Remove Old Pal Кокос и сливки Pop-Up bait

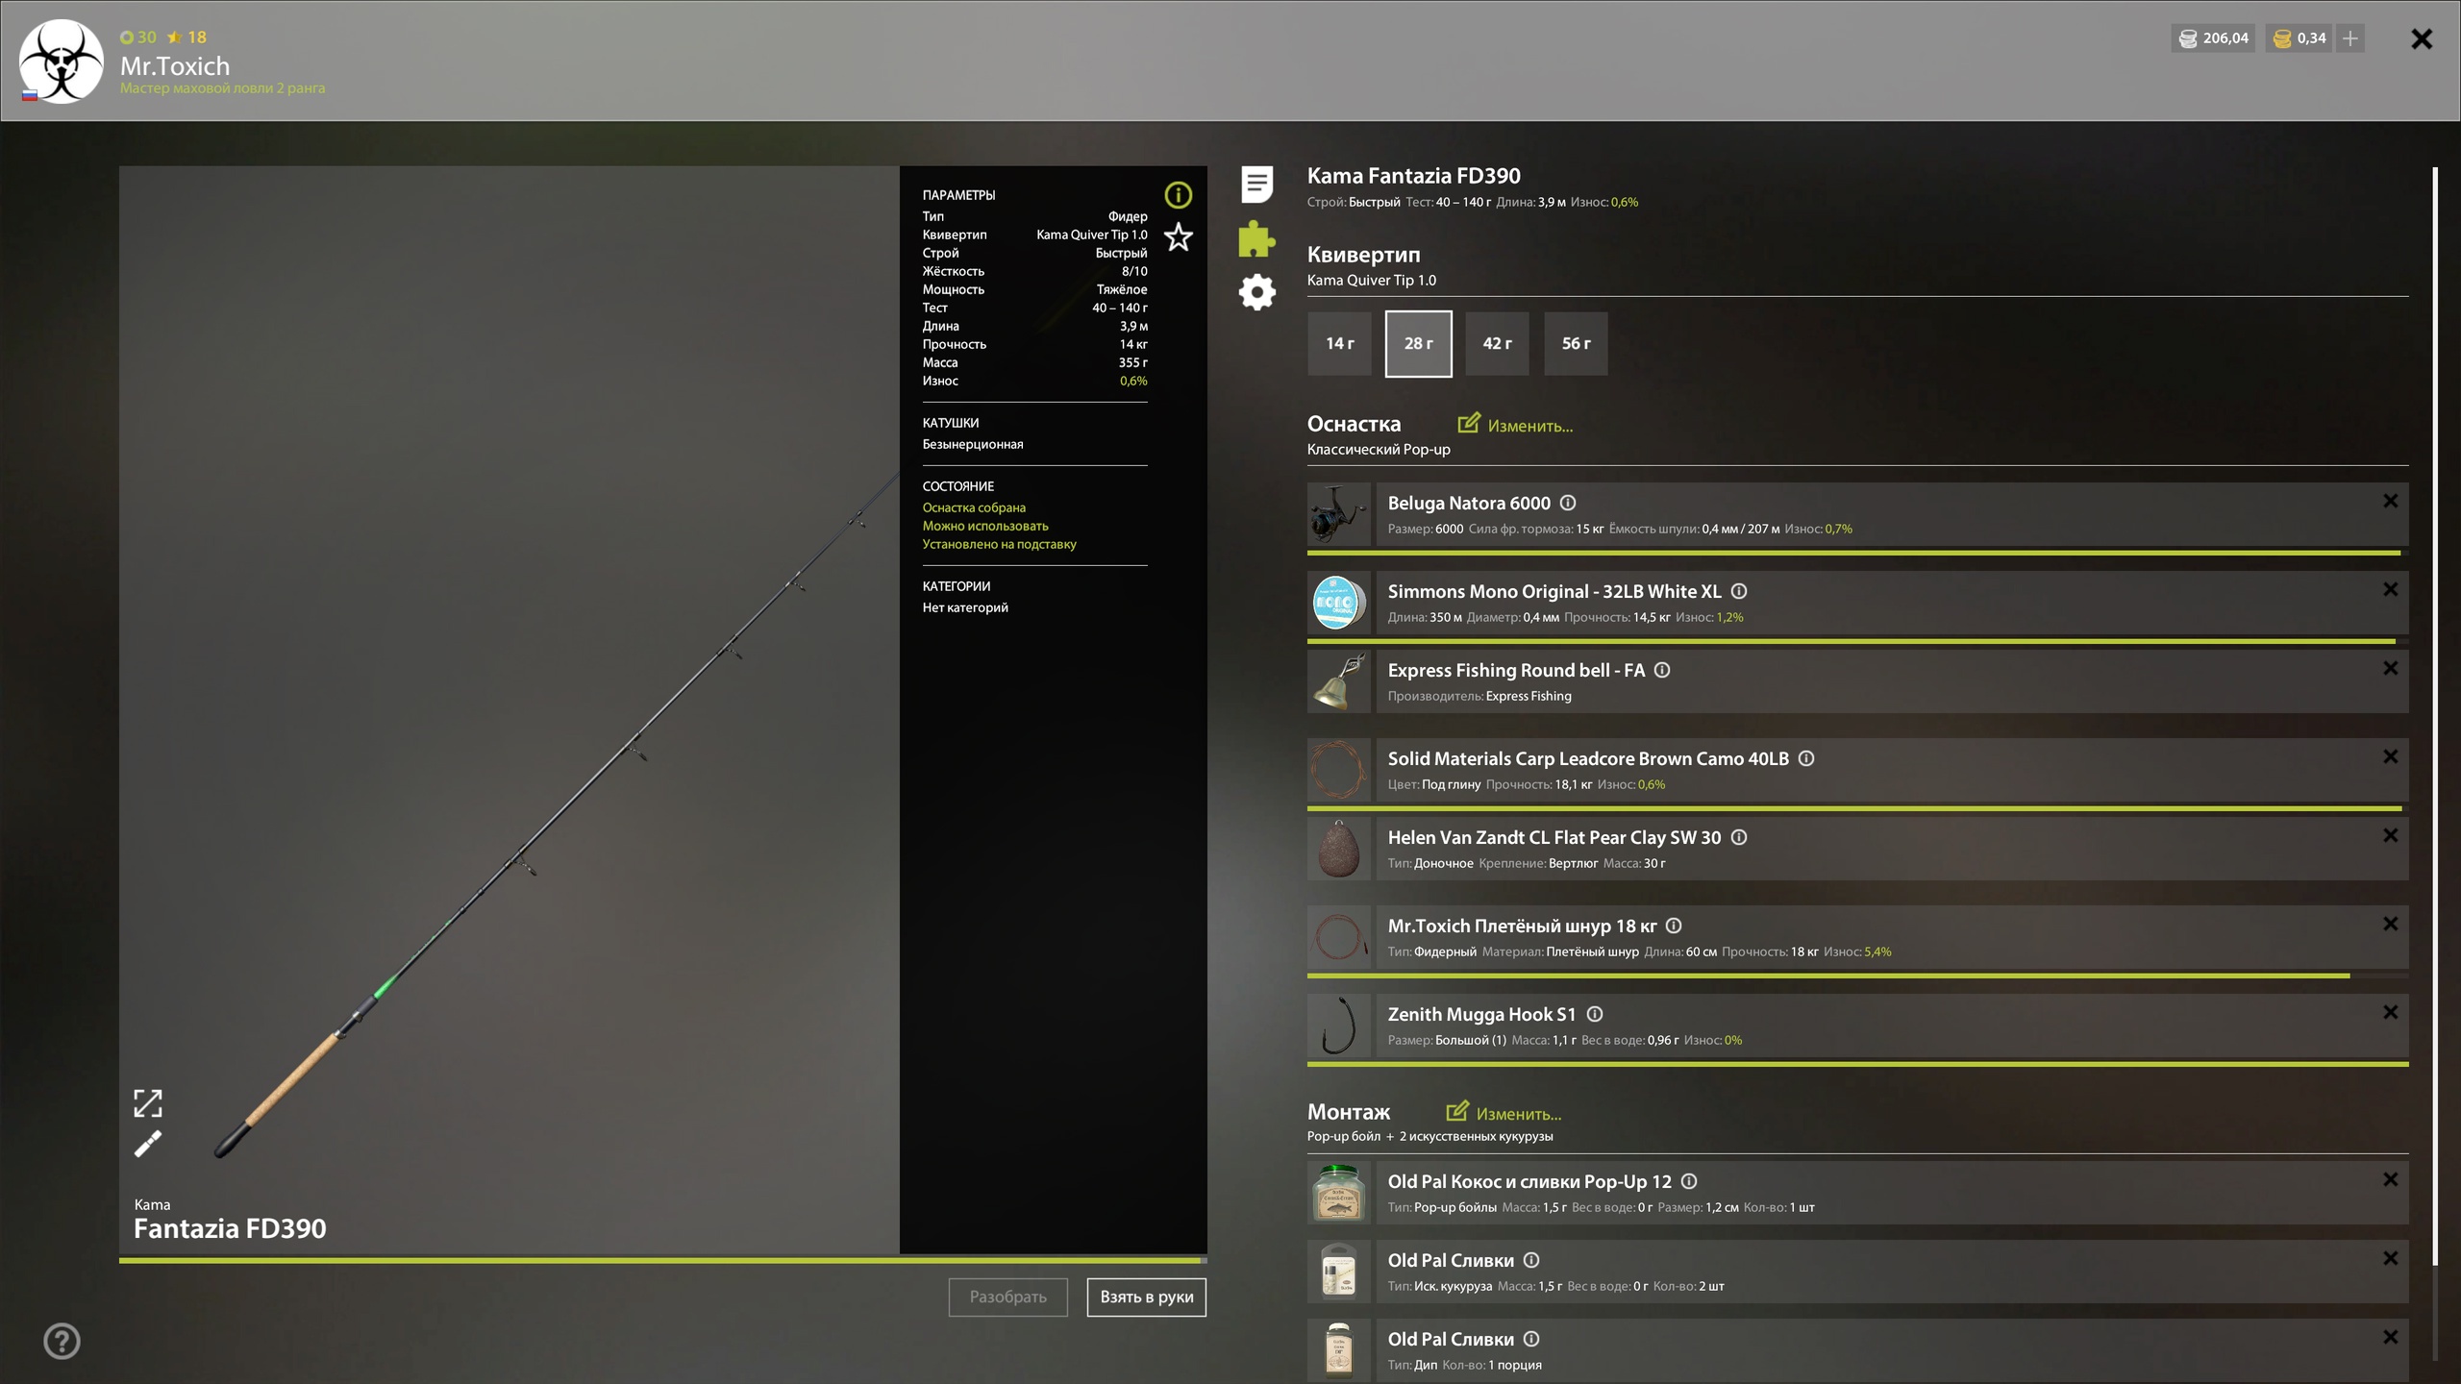tap(2391, 1179)
